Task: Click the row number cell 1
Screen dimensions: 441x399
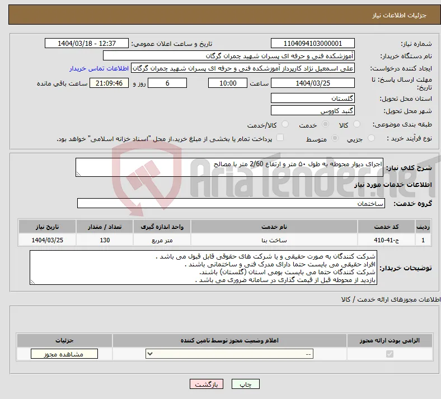Action: [423, 240]
